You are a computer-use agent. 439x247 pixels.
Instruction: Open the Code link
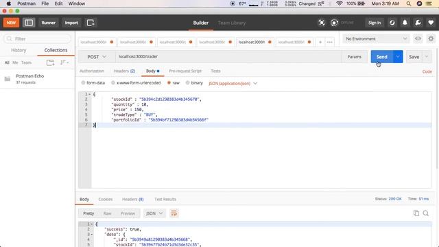coord(427,71)
